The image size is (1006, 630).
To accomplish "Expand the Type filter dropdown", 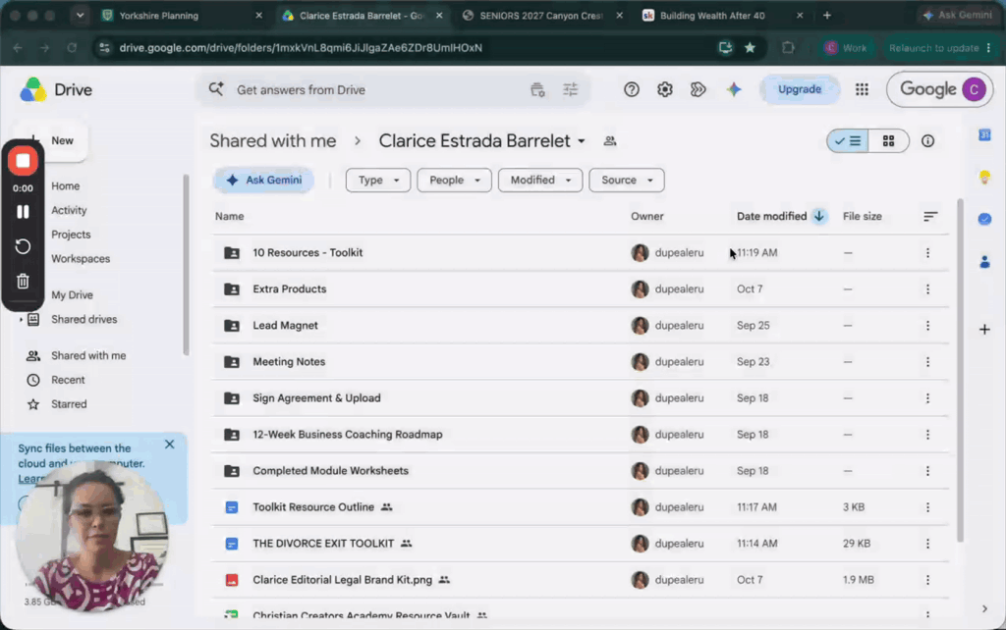I will point(378,181).
